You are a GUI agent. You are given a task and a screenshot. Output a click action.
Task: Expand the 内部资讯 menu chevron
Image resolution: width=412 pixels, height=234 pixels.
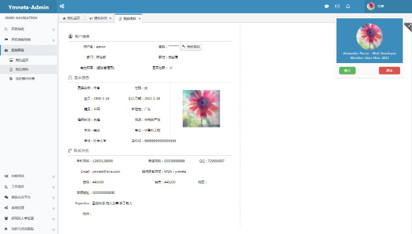[x=54, y=176]
